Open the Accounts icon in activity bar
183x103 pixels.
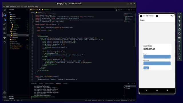click(5, 92)
